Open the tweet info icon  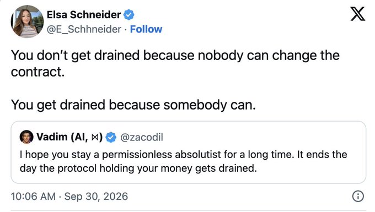click(358, 196)
